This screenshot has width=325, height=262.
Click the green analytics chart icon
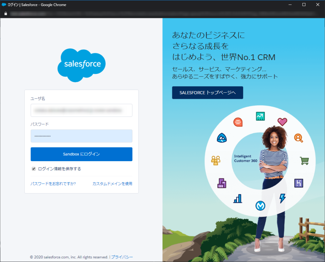coord(260,116)
